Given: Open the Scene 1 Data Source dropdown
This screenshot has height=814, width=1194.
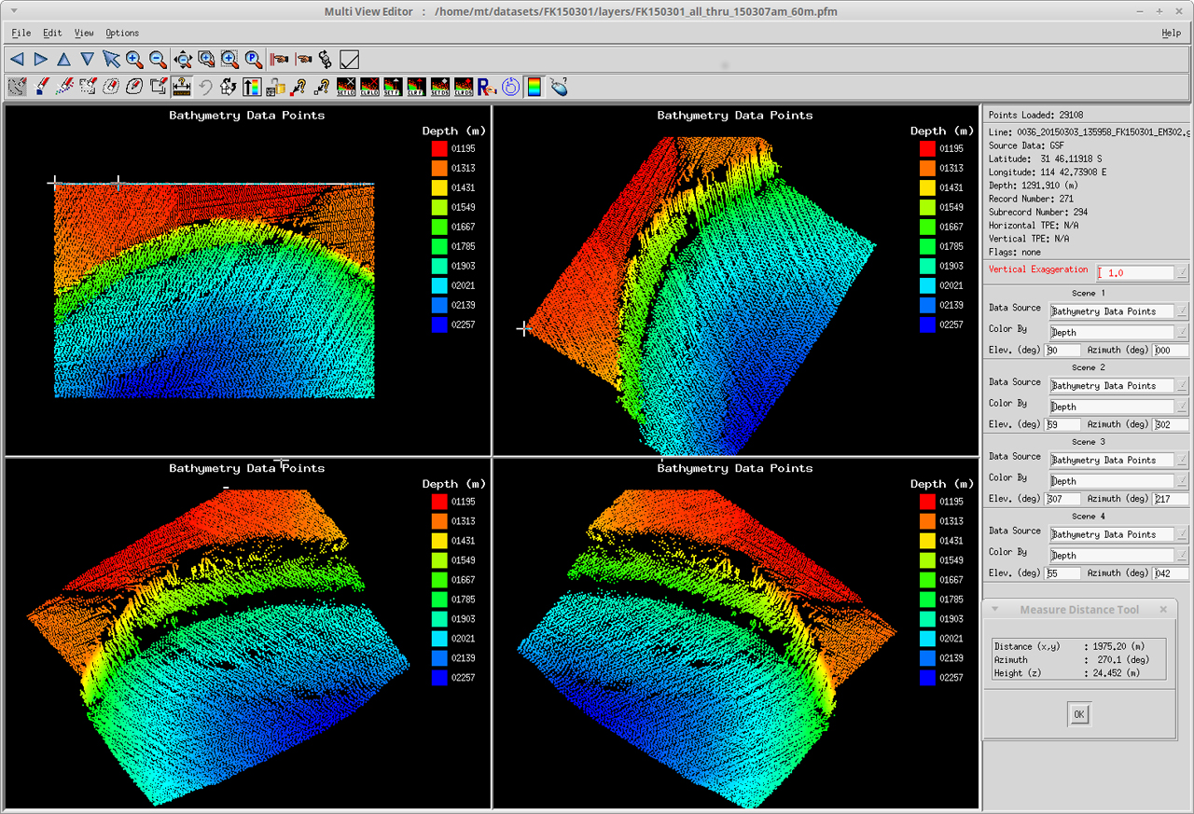Looking at the screenshot, I should [1183, 310].
